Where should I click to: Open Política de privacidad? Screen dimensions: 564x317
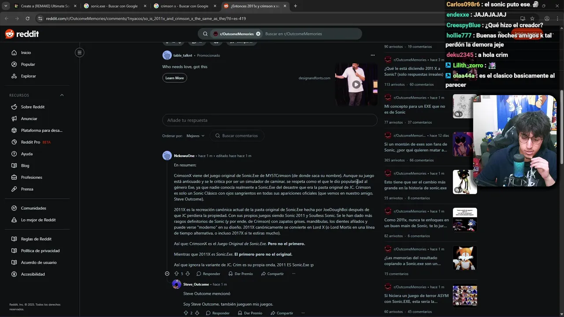click(x=40, y=251)
